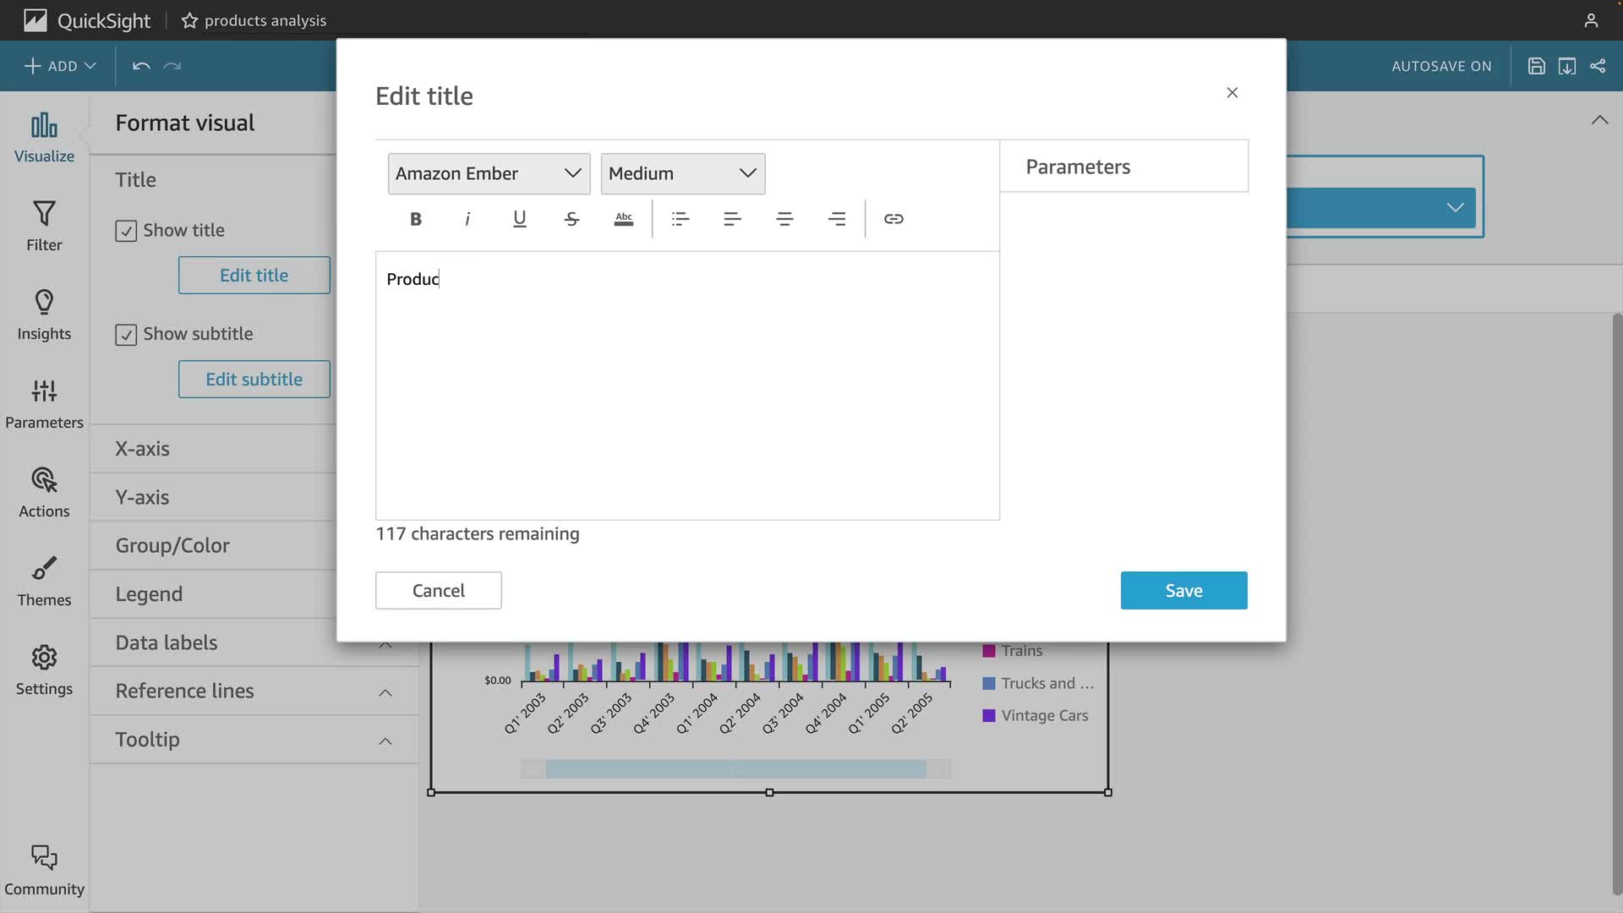This screenshot has width=1623, height=913.
Task: Cancel the title edit dialog
Action: point(438,590)
